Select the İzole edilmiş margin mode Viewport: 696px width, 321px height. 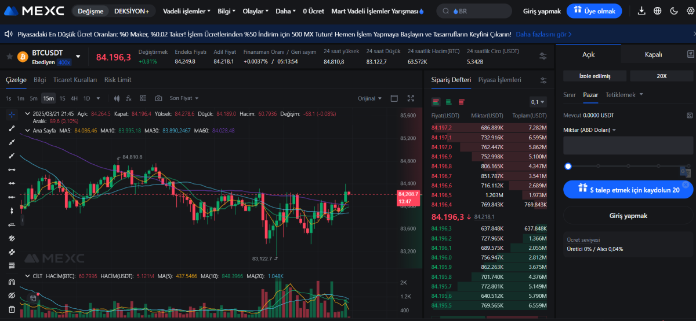click(x=594, y=76)
